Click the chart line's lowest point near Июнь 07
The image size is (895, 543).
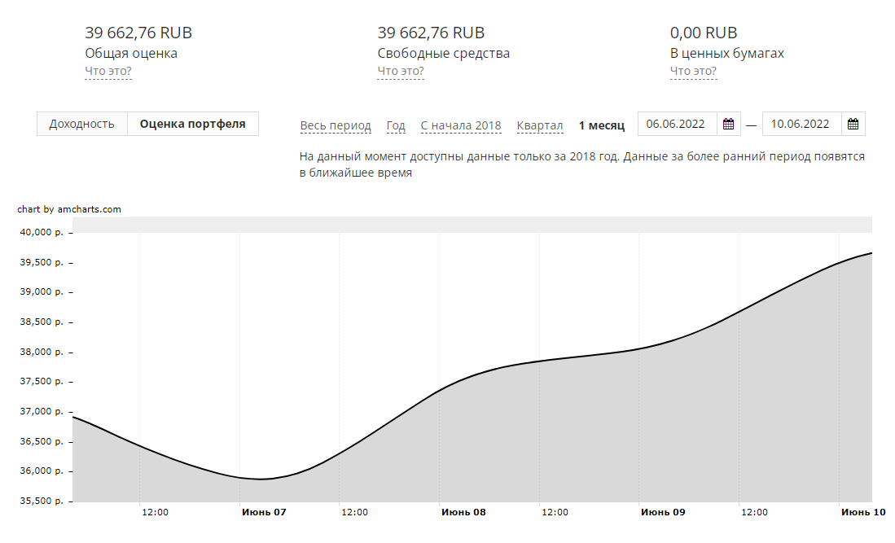(261, 479)
